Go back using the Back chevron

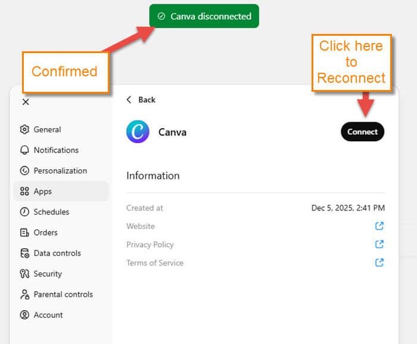click(129, 100)
